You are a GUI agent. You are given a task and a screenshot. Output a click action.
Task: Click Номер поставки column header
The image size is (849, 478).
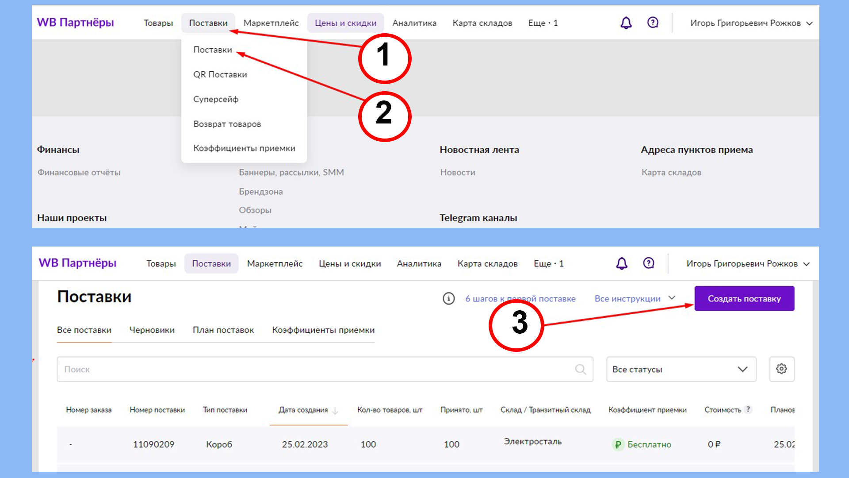point(157,410)
